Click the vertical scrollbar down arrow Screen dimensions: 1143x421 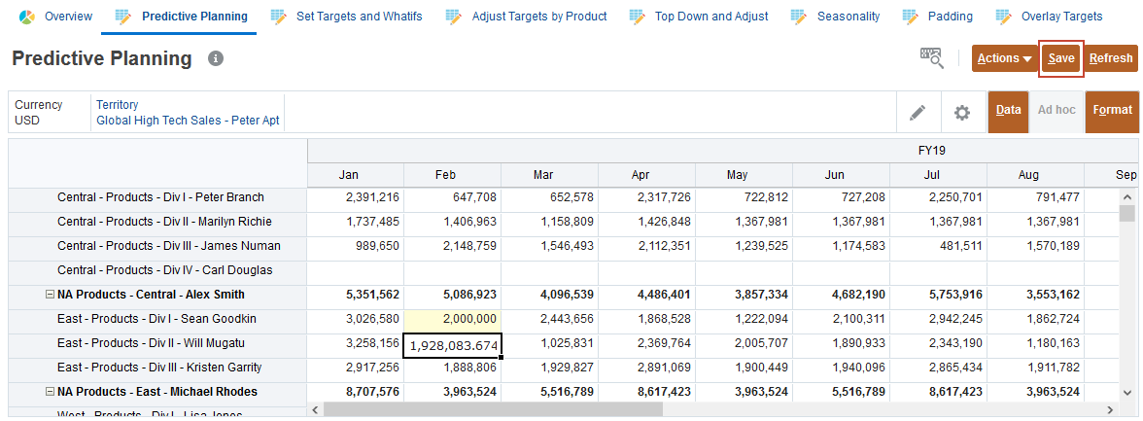[x=1127, y=392]
